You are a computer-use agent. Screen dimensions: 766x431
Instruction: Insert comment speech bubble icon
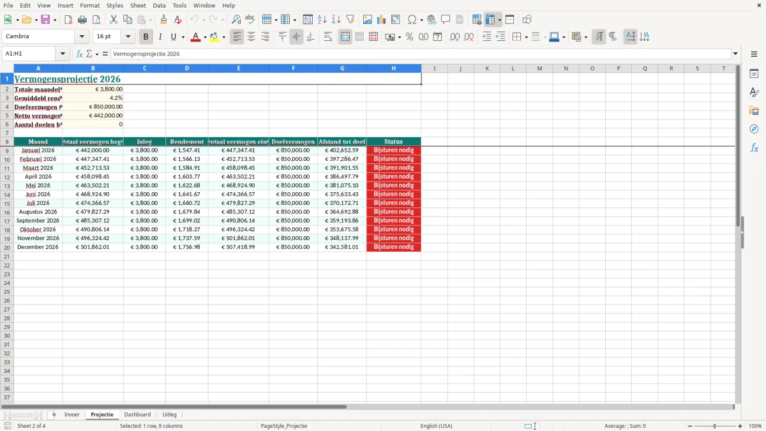pos(446,20)
